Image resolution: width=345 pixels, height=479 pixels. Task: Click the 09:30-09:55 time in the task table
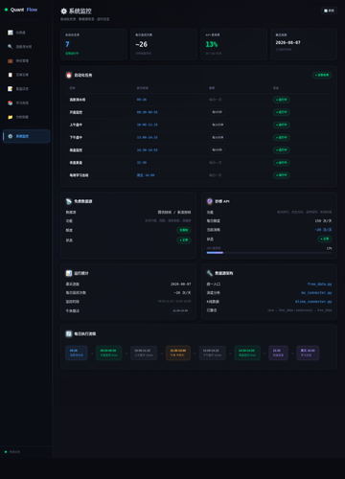tap(148, 112)
